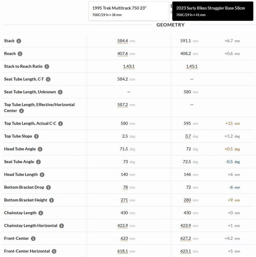The image size is (256, 257).
Task: Open the Reach info icon
Action: [x=20, y=53]
